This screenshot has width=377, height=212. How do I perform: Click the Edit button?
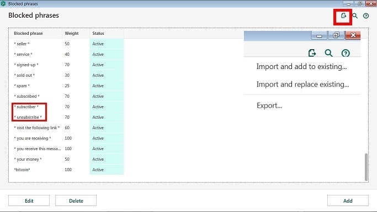click(29, 200)
